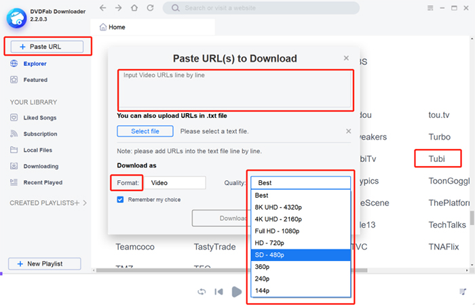This screenshot has width=475, height=305.
Task: Open the TNAFlix site link
Action: pyautogui.click(x=444, y=247)
